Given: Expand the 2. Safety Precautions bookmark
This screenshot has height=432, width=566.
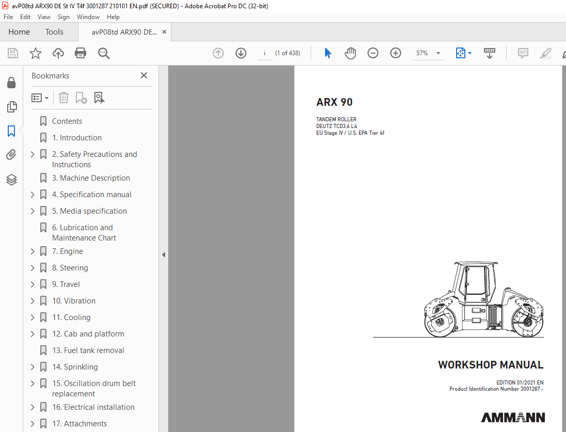Looking at the screenshot, I should point(33,155).
